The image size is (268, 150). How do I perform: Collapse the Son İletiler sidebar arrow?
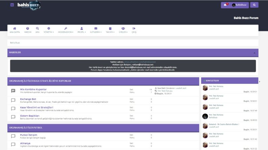click(260, 82)
